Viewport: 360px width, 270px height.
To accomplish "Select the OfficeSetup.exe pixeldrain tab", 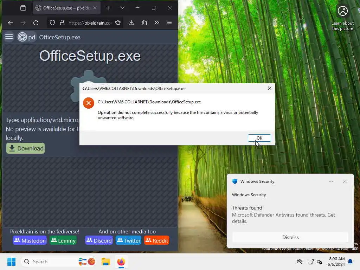I will [66, 8].
